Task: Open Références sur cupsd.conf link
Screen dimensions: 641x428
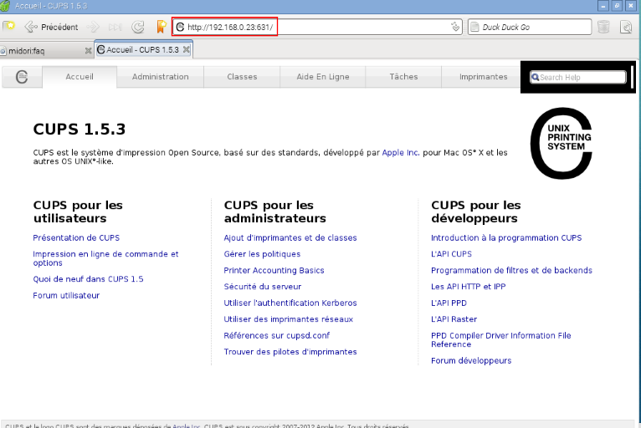Action: click(x=277, y=336)
